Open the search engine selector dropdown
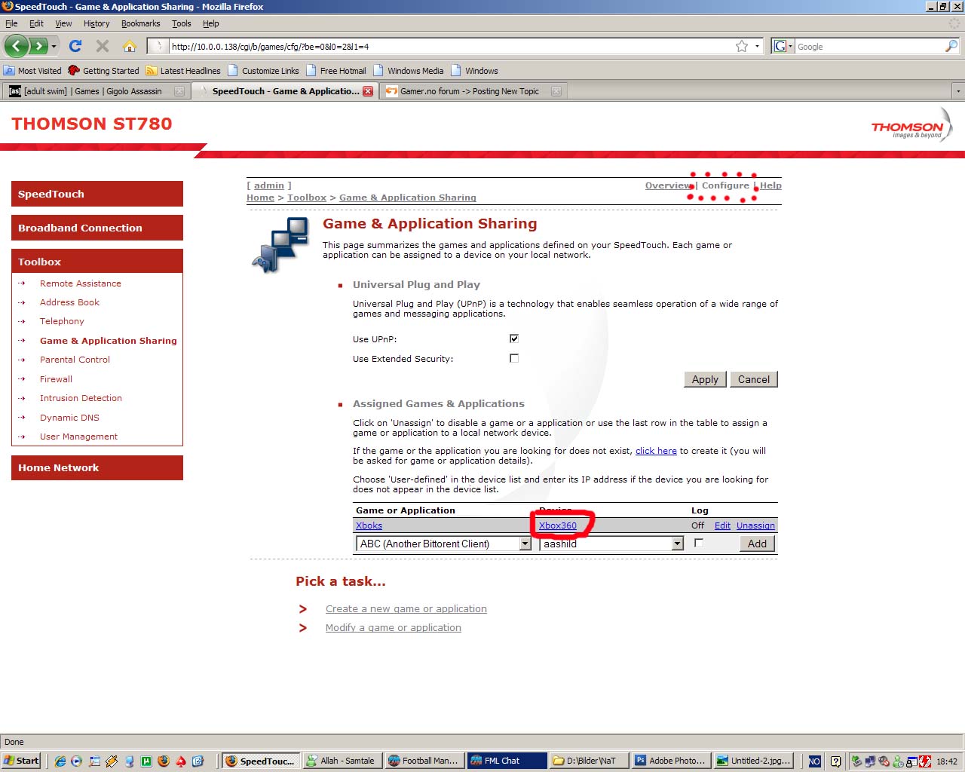The height and width of the screenshot is (772, 965). pos(783,46)
